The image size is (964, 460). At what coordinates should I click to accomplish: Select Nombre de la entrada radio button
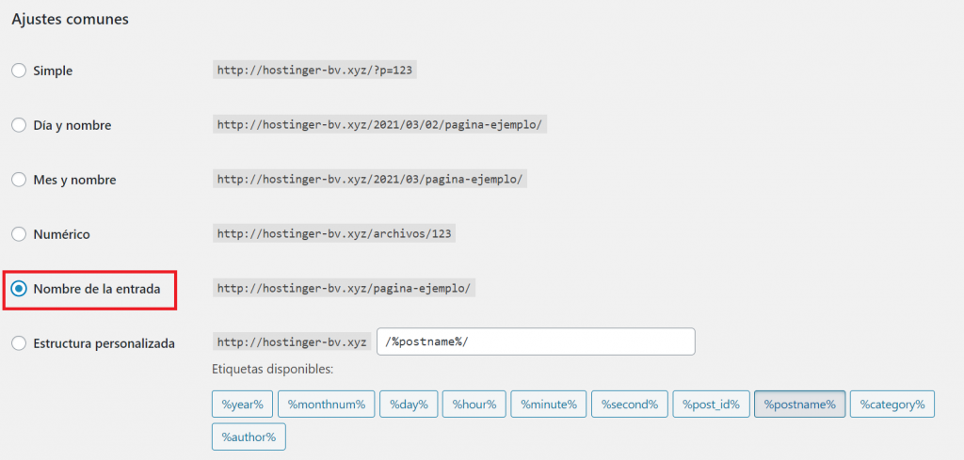19,289
